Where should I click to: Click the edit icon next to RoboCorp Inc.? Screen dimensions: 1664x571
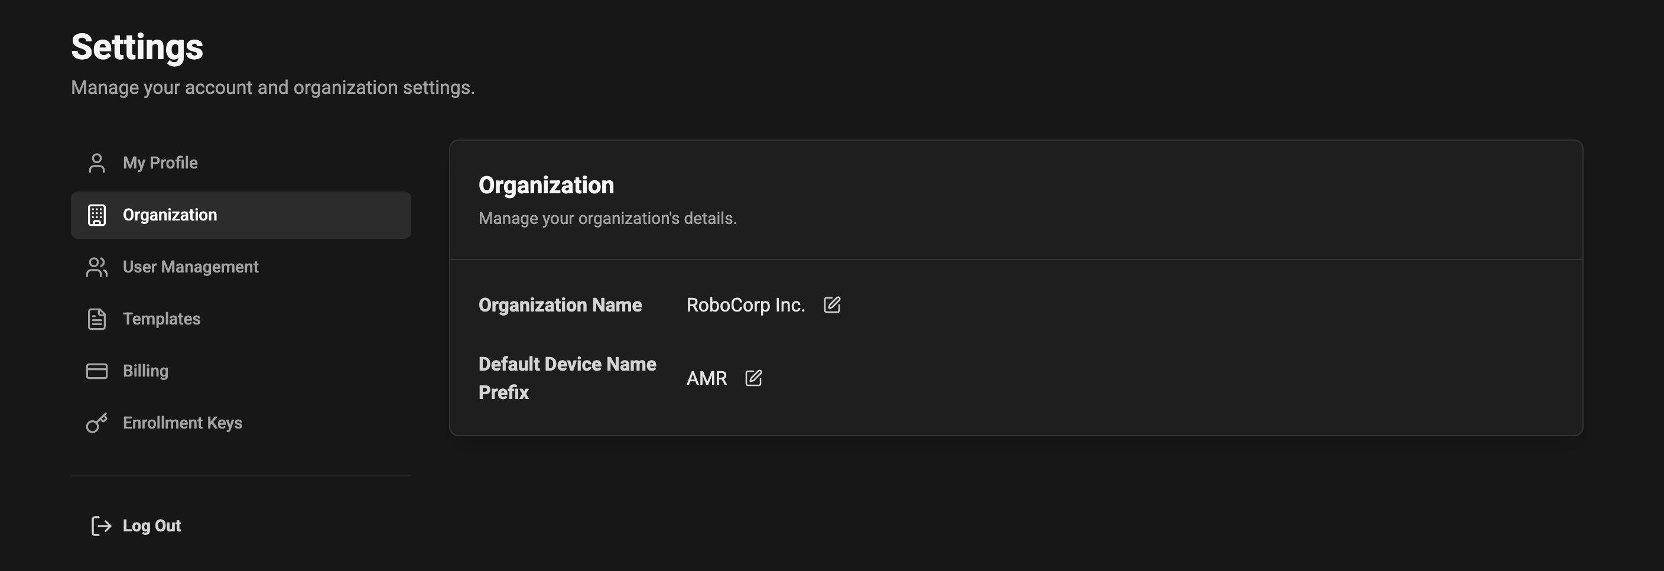(x=832, y=304)
